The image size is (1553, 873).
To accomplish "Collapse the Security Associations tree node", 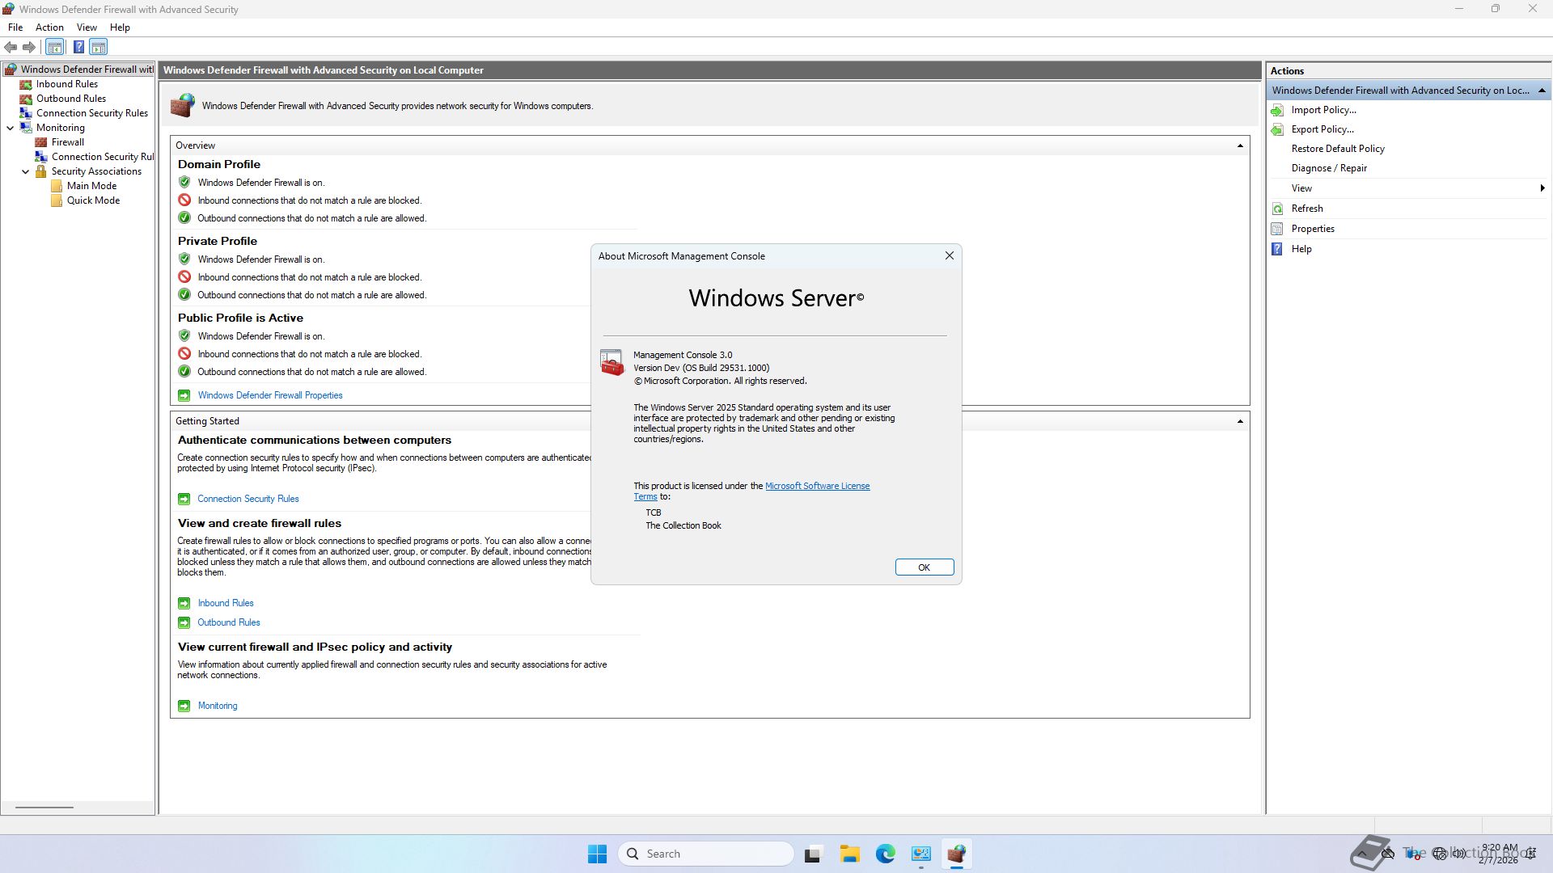I will point(26,171).
